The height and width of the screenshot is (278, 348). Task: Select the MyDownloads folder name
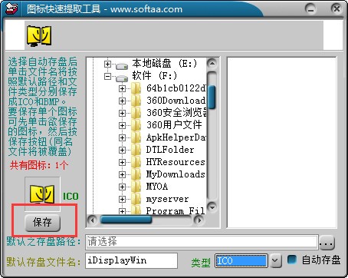(x=176, y=174)
